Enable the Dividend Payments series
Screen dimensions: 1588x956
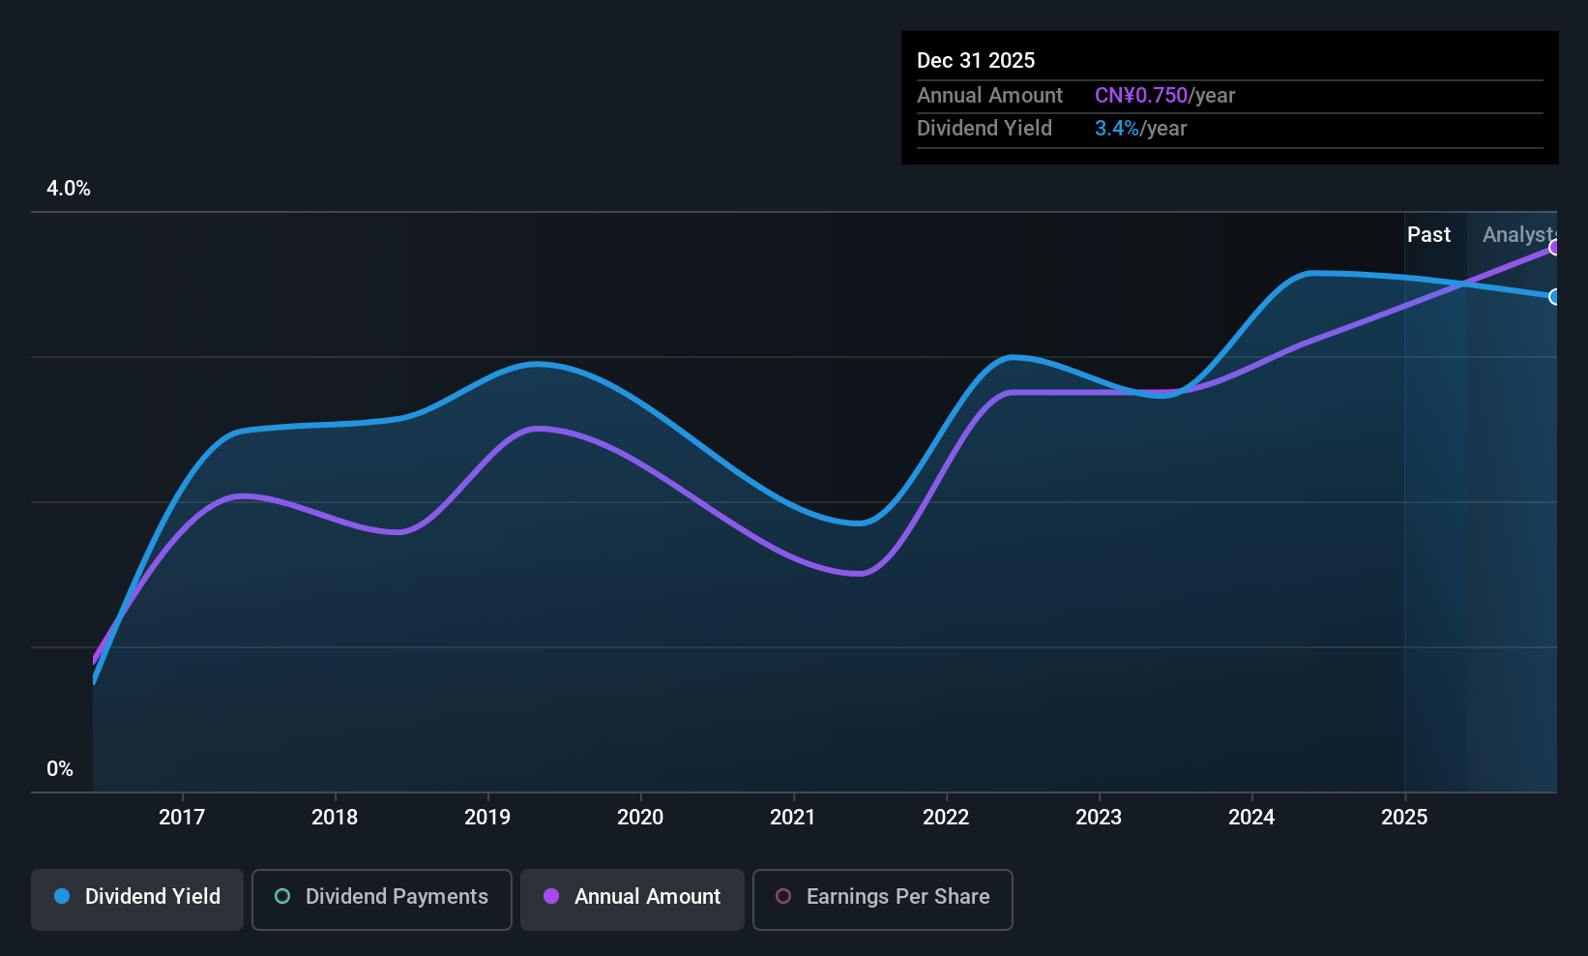[381, 899]
